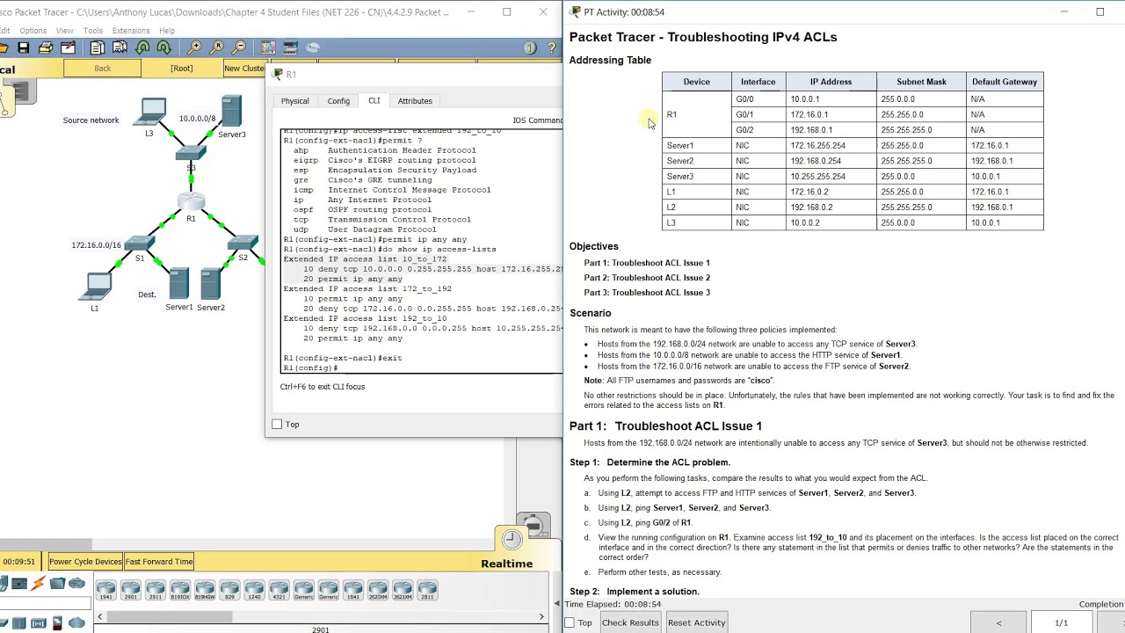The height and width of the screenshot is (633, 1125).
Task: Open the Custom Devices dialog icon
Action: coord(290,47)
